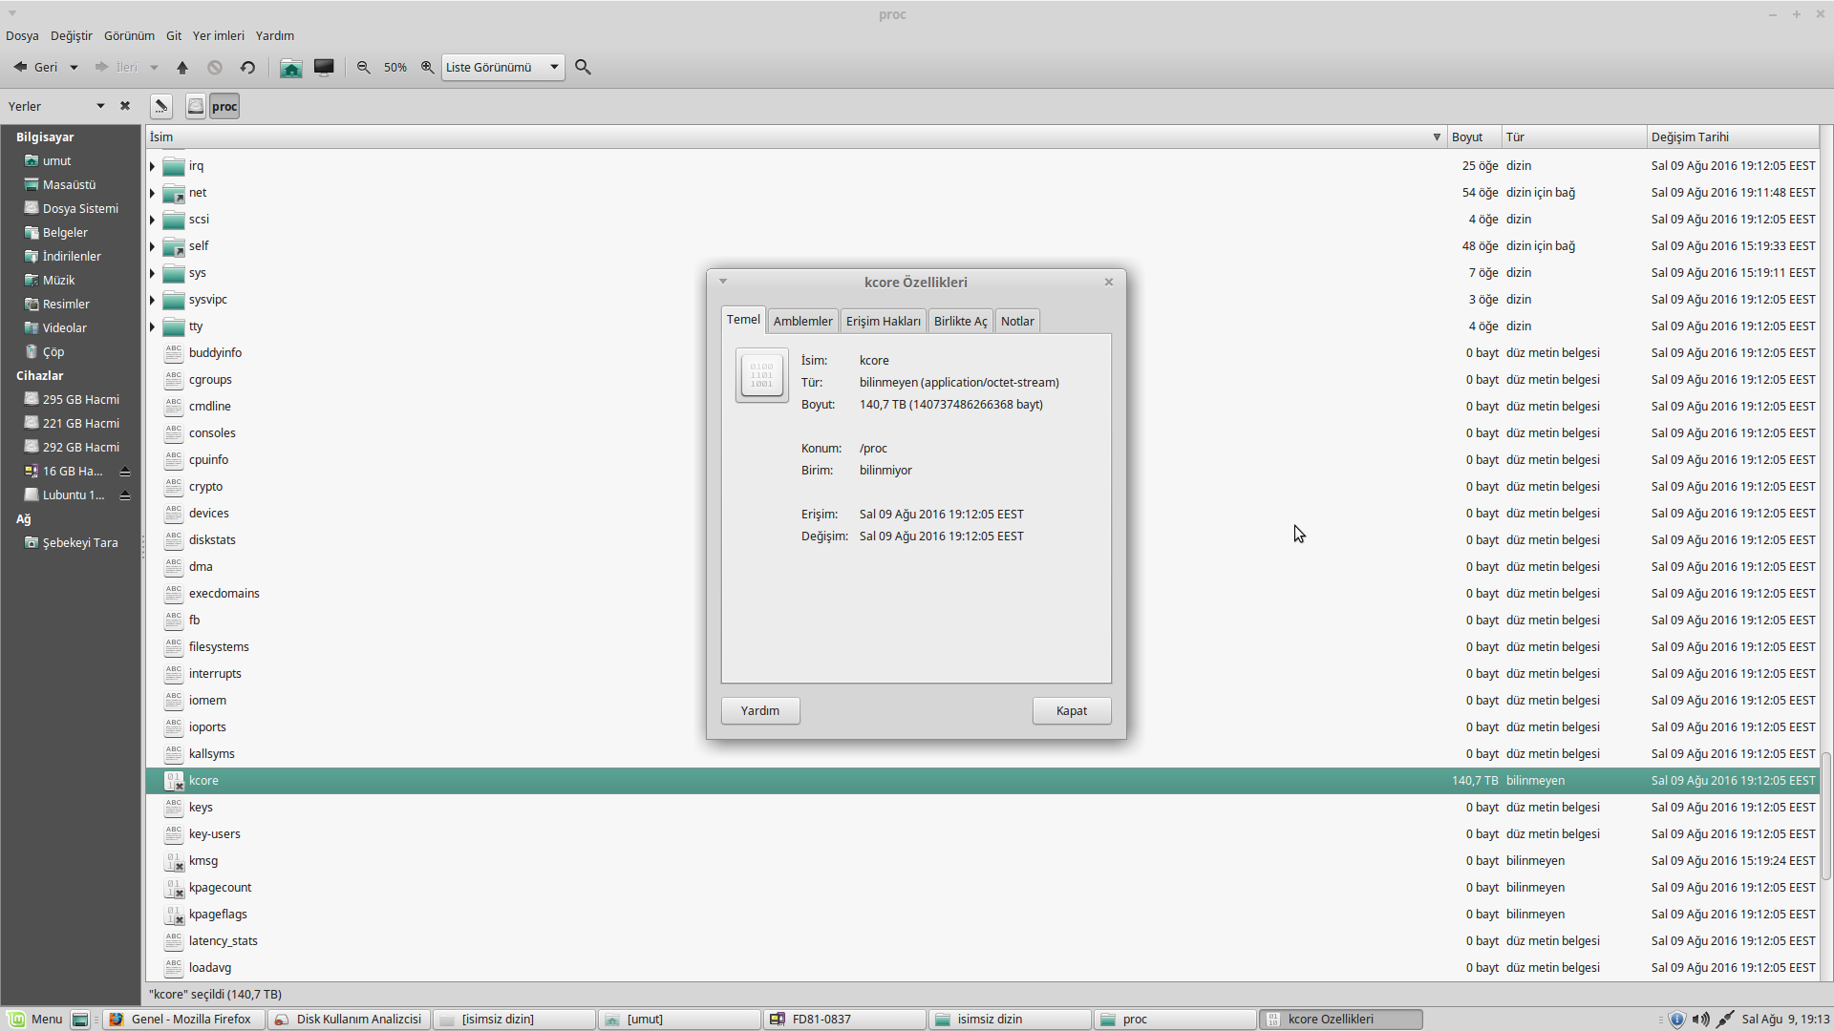This screenshot has width=1834, height=1031.
Task: Open the Dosya menu
Action: [22, 36]
